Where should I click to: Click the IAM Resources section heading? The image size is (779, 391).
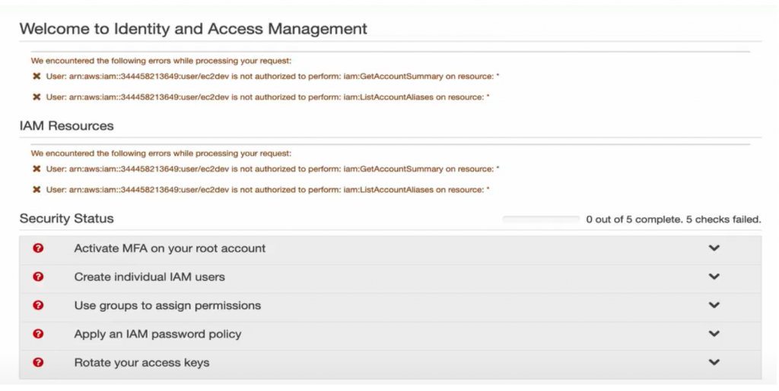point(67,126)
